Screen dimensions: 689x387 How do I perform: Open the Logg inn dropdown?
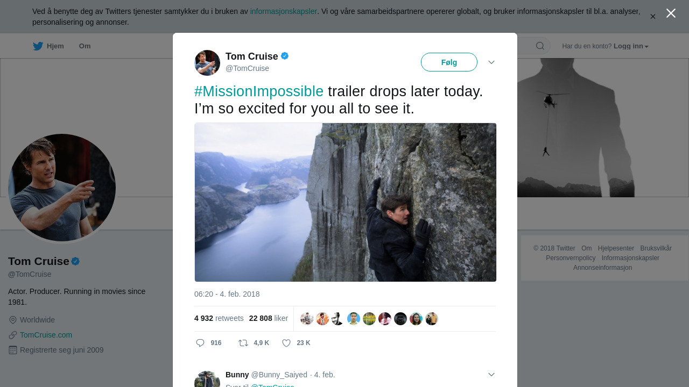coord(631,46)
